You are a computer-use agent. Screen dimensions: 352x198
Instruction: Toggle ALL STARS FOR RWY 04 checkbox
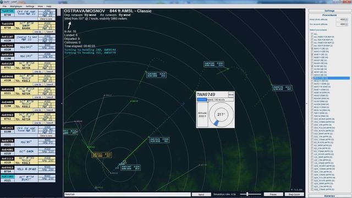click(x=312, y=37)
